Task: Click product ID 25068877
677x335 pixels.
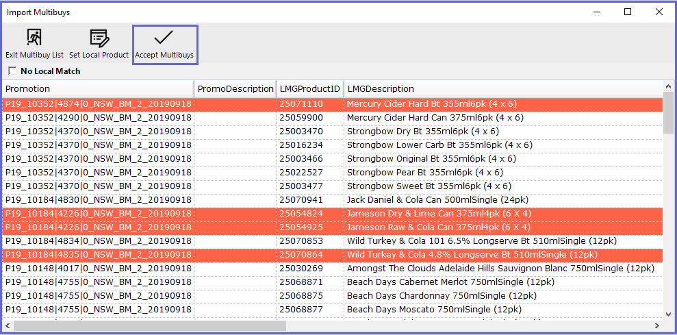Action: click(x=301, y=310)
